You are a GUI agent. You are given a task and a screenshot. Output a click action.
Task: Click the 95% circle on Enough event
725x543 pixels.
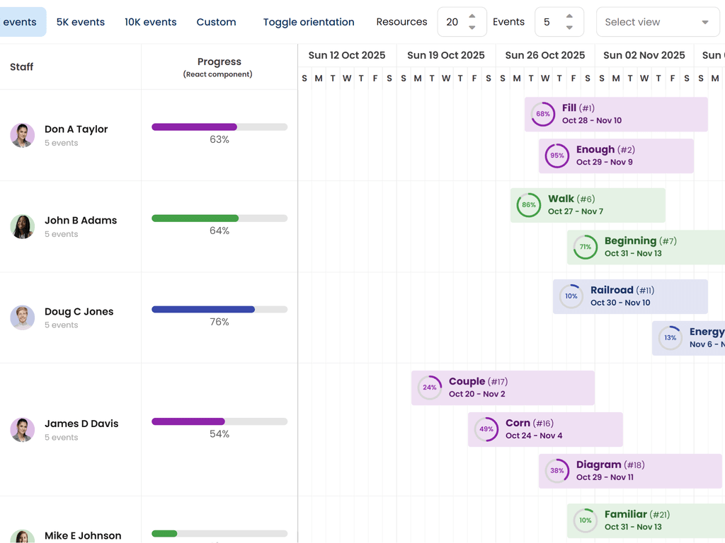coord(557,156)
